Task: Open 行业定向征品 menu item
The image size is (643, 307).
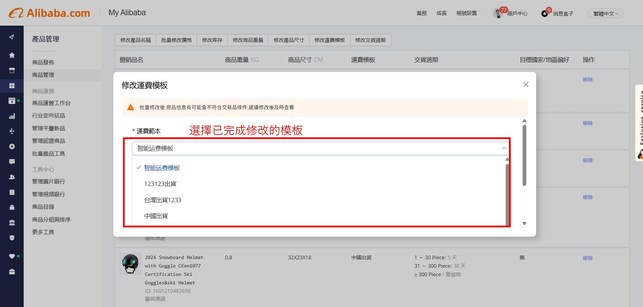Action: (48, 116)
